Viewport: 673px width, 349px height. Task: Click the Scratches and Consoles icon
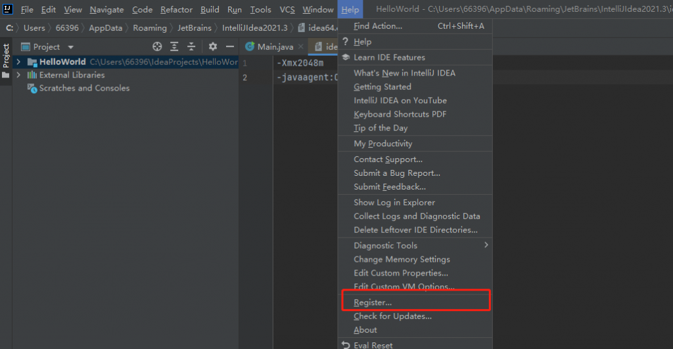click(x=32, y=89)
